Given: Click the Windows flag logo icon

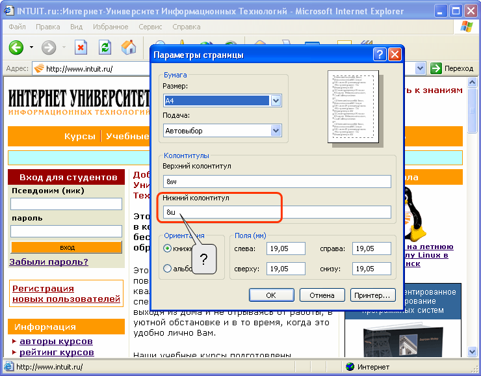Looking at the screenshot, I should tap(467, 27).
